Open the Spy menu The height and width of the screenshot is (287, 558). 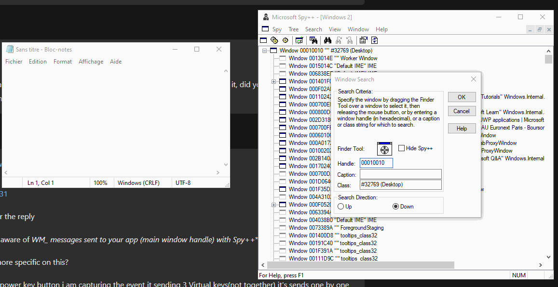coord(277,29)
